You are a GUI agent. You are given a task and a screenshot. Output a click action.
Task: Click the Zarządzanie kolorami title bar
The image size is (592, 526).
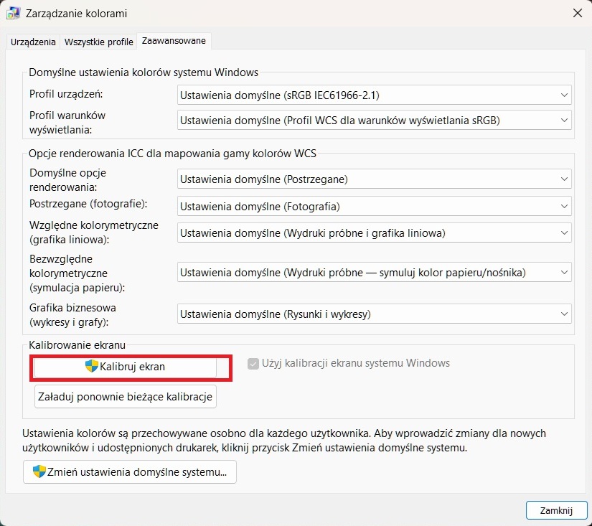(287, 13)
